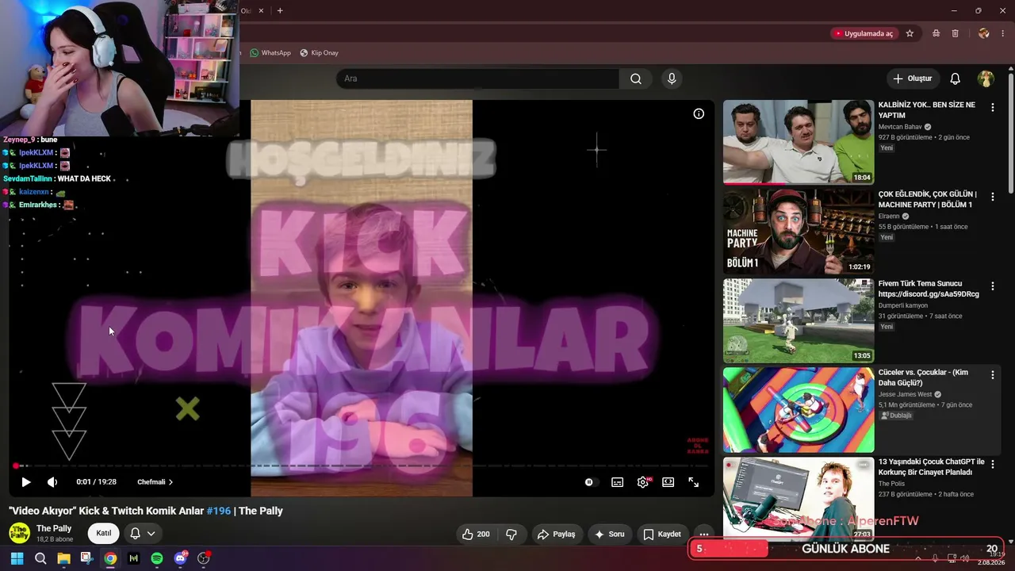
Task: Open File Explorer from taskbar
Action: (x=63, y=558)
